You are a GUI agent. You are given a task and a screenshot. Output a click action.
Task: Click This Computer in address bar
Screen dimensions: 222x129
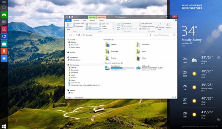88,35
